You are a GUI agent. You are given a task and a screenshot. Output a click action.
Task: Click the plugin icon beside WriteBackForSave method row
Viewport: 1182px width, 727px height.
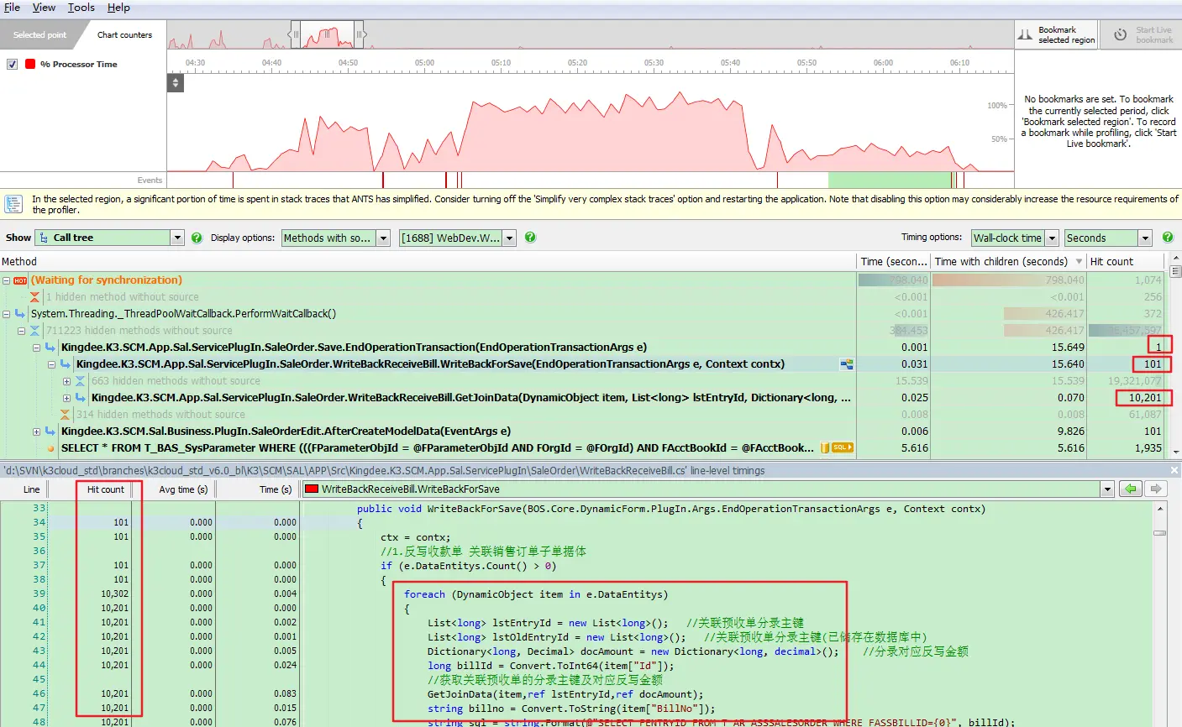[x=846, y=363]
